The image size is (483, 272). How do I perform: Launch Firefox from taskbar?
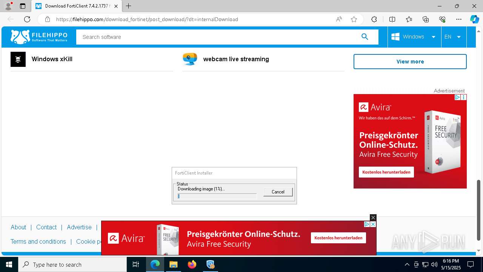click(x=192, y=264)
